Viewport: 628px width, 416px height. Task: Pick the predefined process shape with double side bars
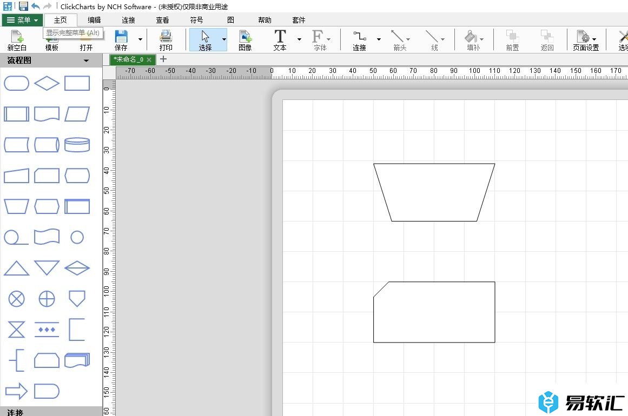pyautogui.click(x=16, y=114)
